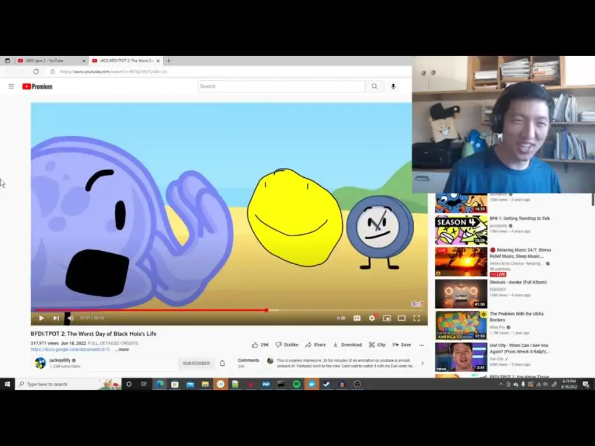Open a new browser tab
The width and height of the screenshot is (595, 446).
coord(169,60)
